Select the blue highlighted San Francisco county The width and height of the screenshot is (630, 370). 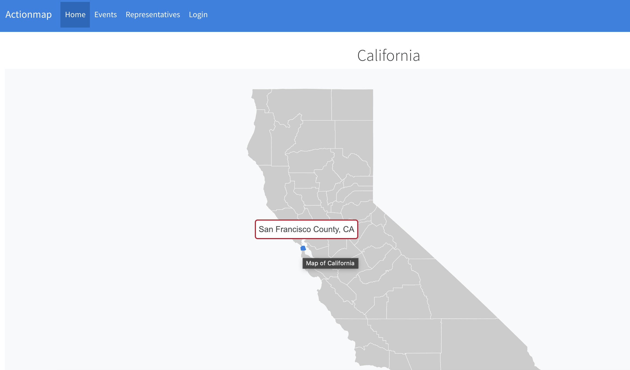303,248
